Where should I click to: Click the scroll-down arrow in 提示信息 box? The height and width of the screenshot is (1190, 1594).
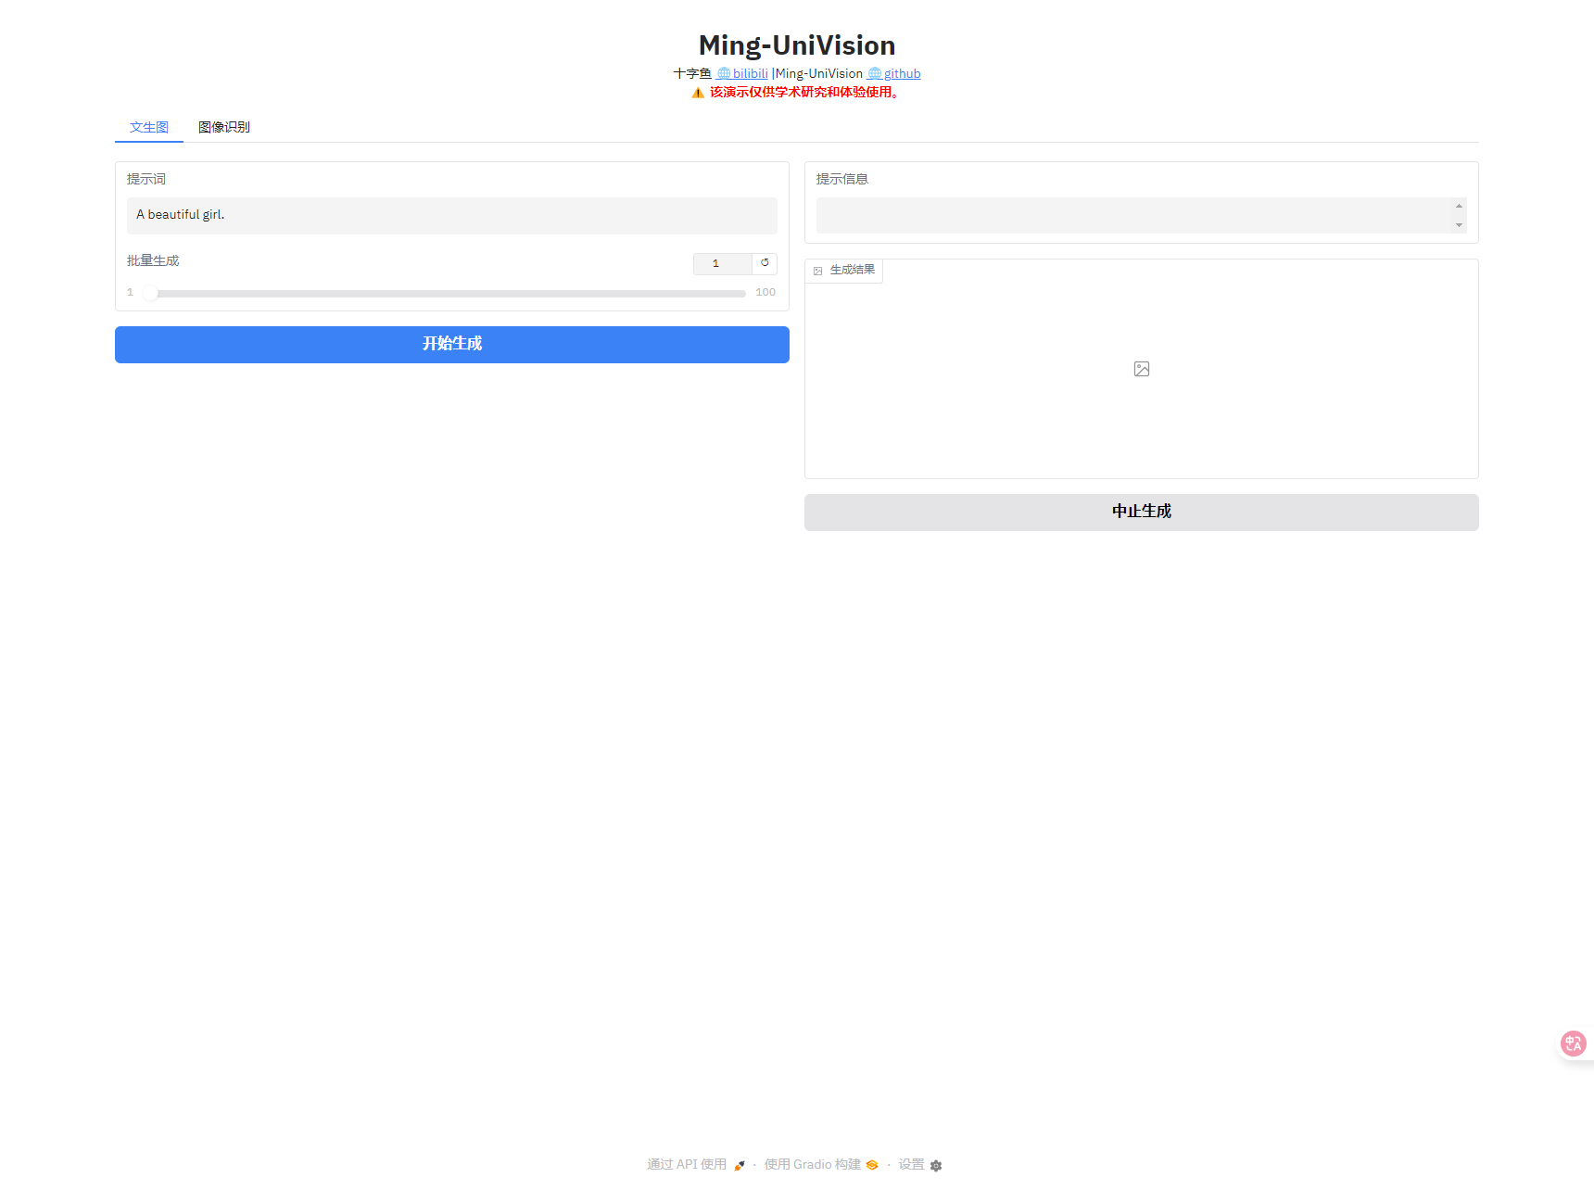[1459, 225]
